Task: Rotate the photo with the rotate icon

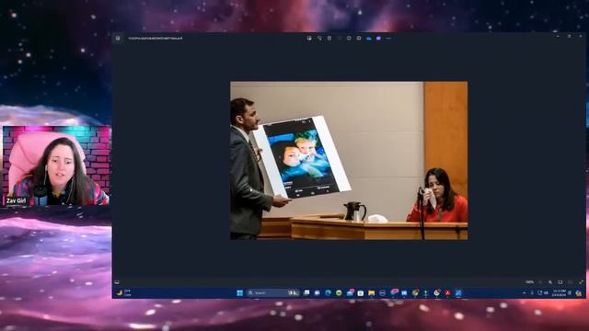Action: tap(319, 39)
